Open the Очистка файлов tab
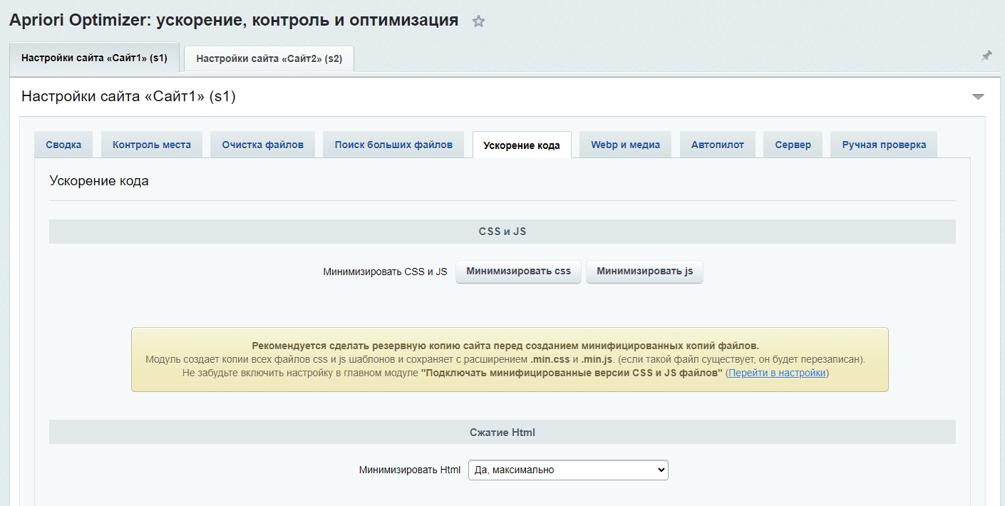Screen dimensions: 1005x506 pos(262,145)
